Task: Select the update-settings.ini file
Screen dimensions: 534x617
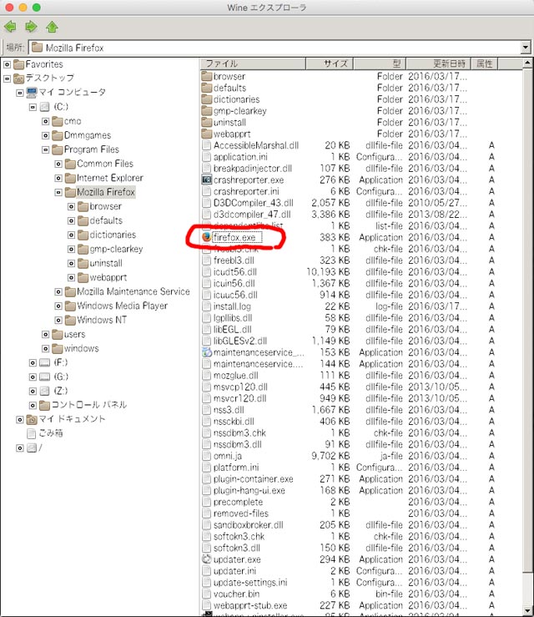Action: click(x=250, y=582)
